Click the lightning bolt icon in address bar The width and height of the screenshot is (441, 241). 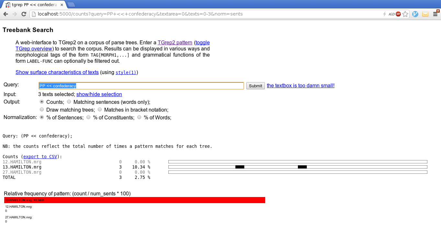[384, 14]
